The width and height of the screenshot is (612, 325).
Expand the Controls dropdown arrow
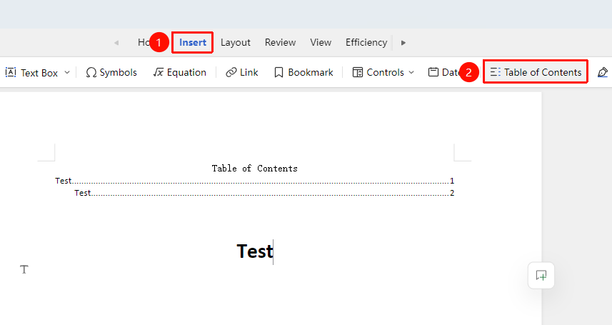(x=411, y=73)
